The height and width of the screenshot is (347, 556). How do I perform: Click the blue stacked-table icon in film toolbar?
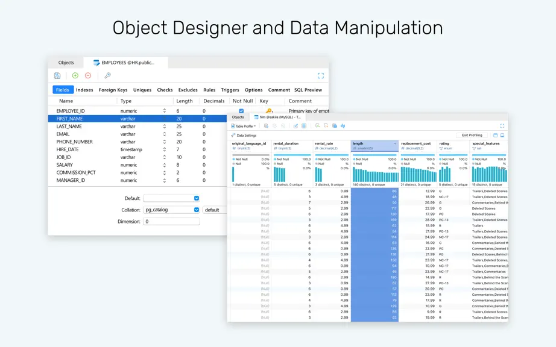pyautogui.click(x=334, y=126)
